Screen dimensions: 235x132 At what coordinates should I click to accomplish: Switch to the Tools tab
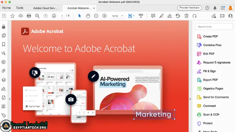pyautogui.click(x=20, y=8)
